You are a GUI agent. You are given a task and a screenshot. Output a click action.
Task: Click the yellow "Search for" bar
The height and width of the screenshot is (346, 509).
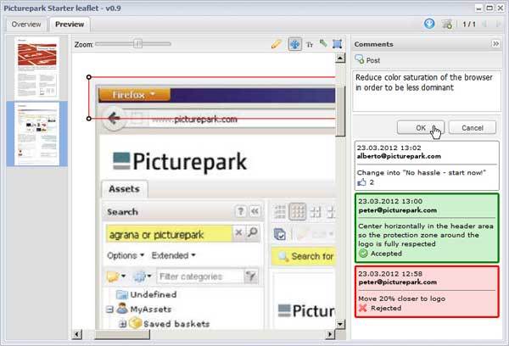tap(304, 256)
